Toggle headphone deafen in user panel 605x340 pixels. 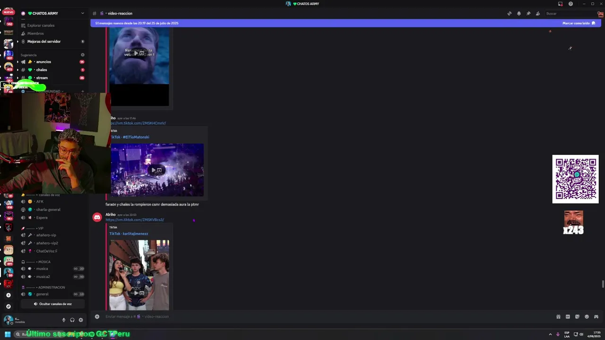[72, 320]
